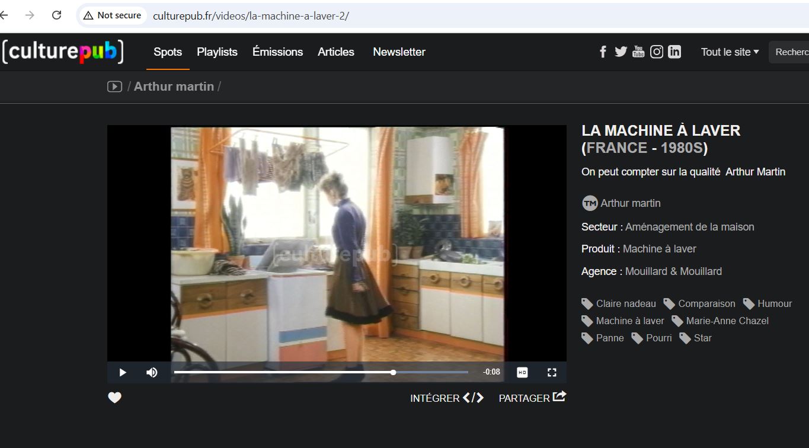Viewport: 809px width, 448px height.
Task: Click the TM brand icon beside Arthur martin
Action: pyautogui.click(x=590, y=203)
